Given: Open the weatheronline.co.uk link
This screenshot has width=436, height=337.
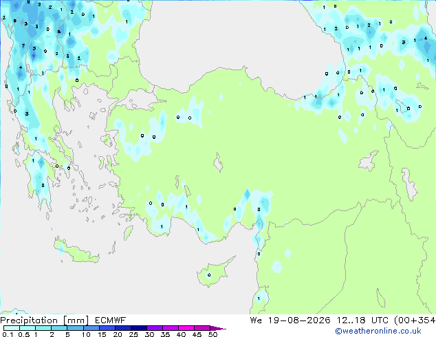Looking at the screenshot, I should tap(378, 331).
